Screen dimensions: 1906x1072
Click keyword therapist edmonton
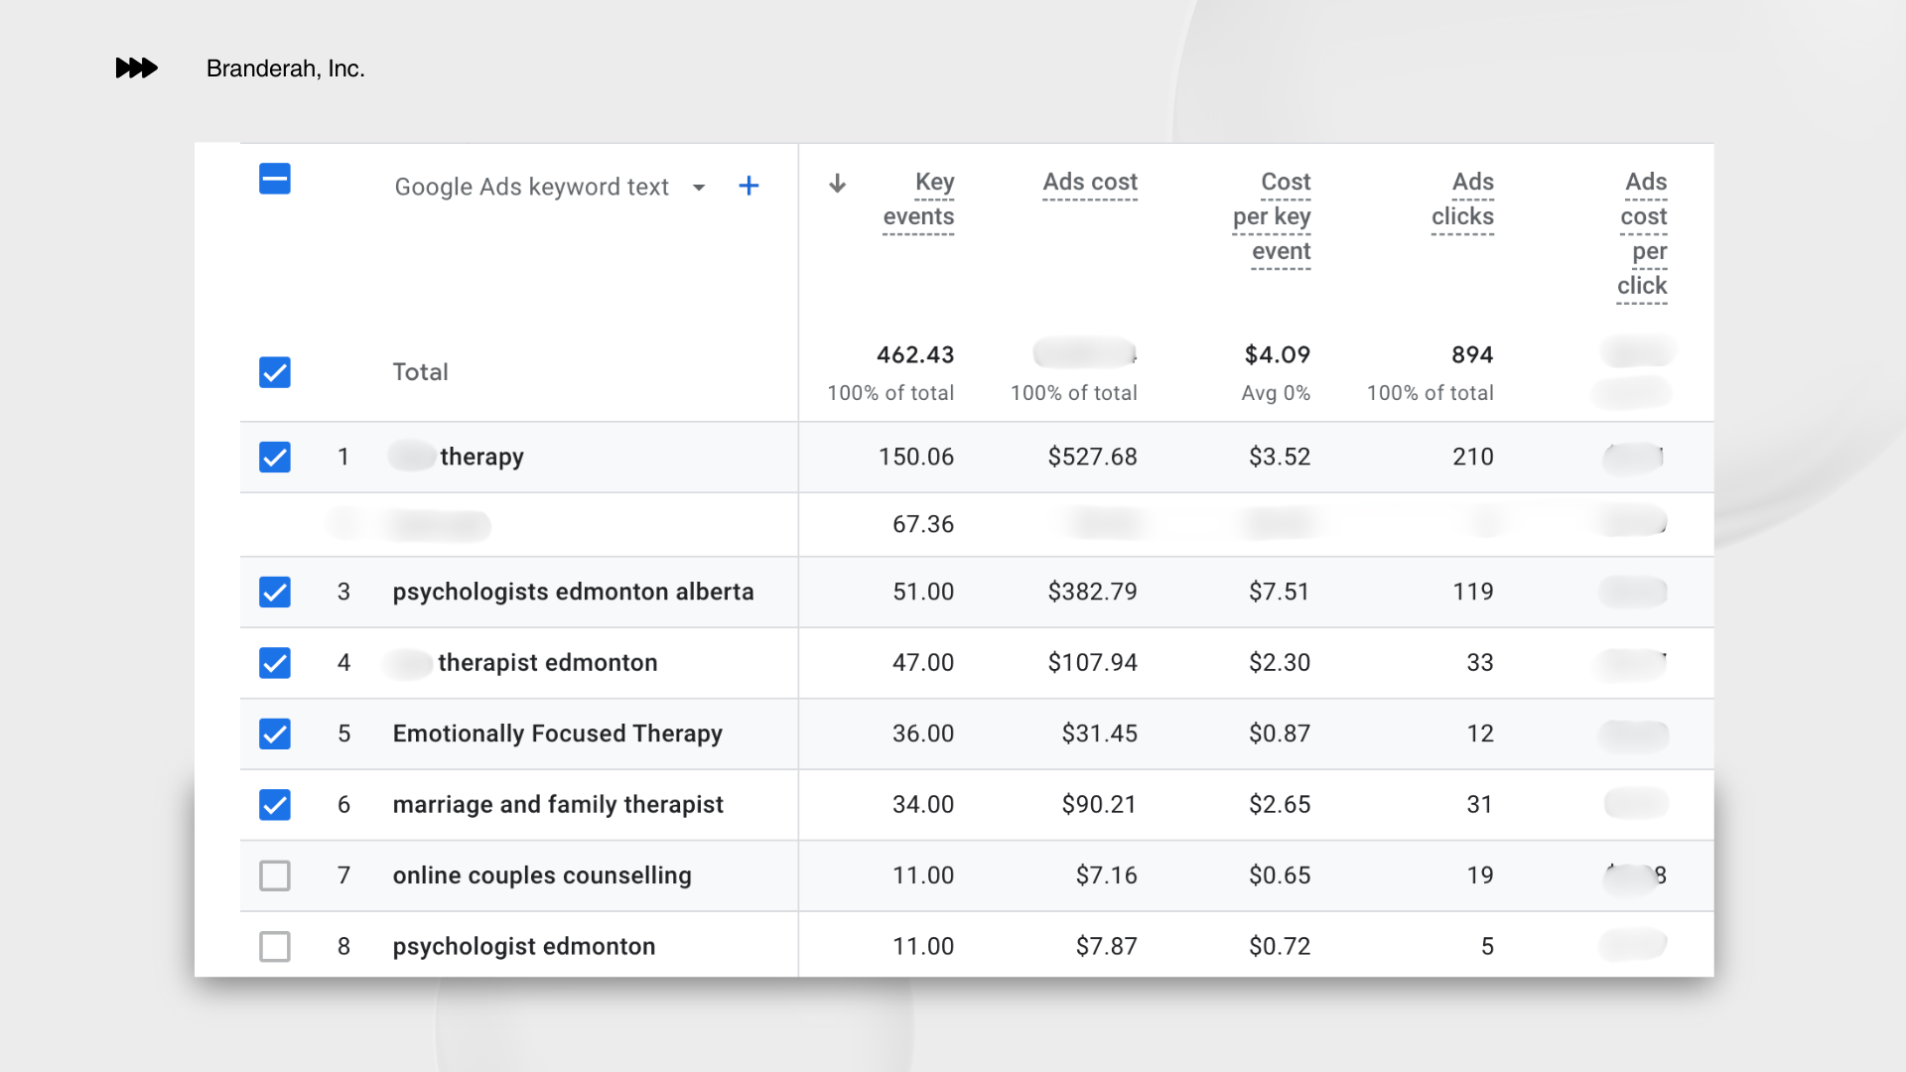tap(547, 662)
